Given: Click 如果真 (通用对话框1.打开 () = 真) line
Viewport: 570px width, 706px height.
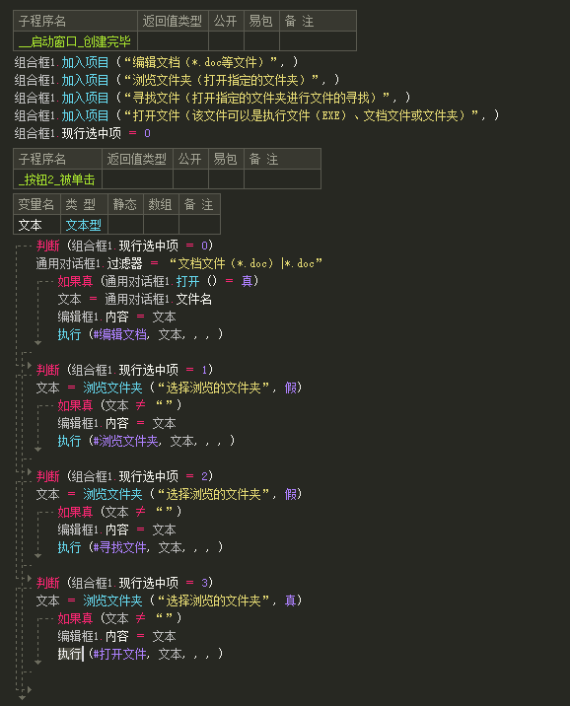Looking at the screenshot, I should click(158, 281).
